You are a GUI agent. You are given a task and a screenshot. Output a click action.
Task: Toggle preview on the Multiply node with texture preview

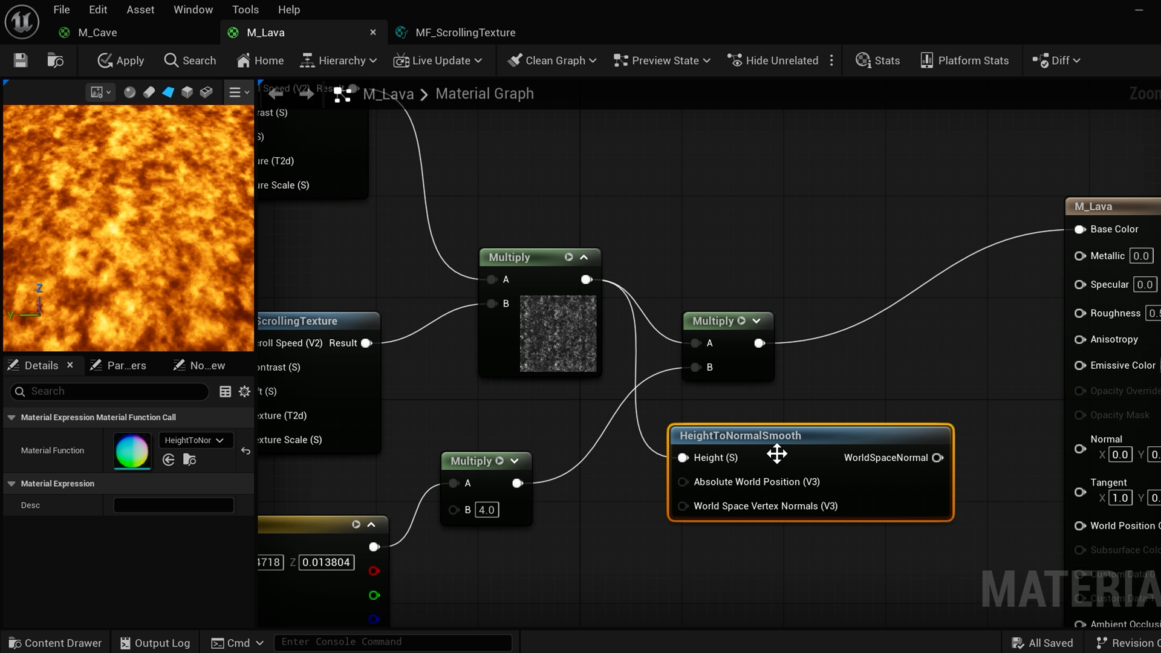tap(568, 257)
